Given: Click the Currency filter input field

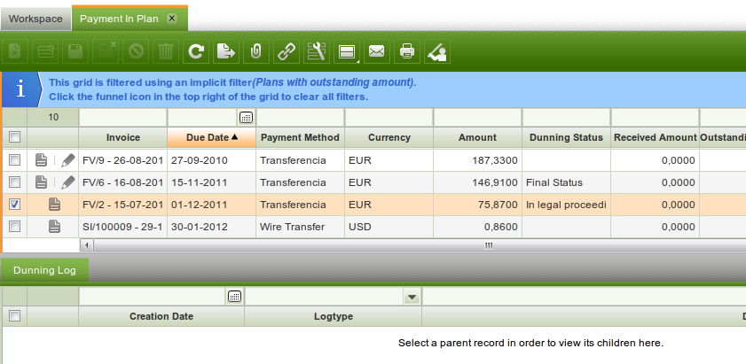Looking at the screenshot, I should pos(389,118).
